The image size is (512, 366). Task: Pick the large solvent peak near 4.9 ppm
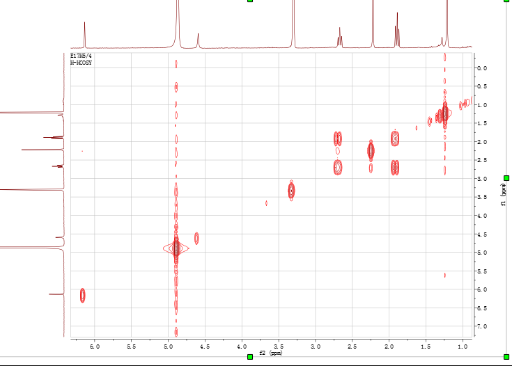point(176,248)
